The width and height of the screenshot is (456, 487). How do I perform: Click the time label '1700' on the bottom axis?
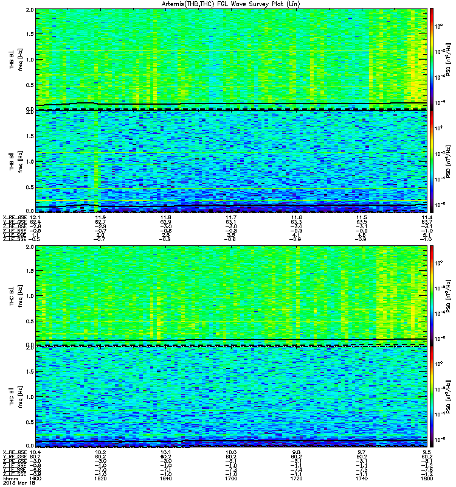pos(231,478)
